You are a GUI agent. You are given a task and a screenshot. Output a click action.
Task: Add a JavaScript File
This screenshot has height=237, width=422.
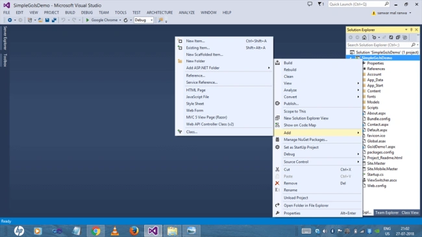pos(224,97)
